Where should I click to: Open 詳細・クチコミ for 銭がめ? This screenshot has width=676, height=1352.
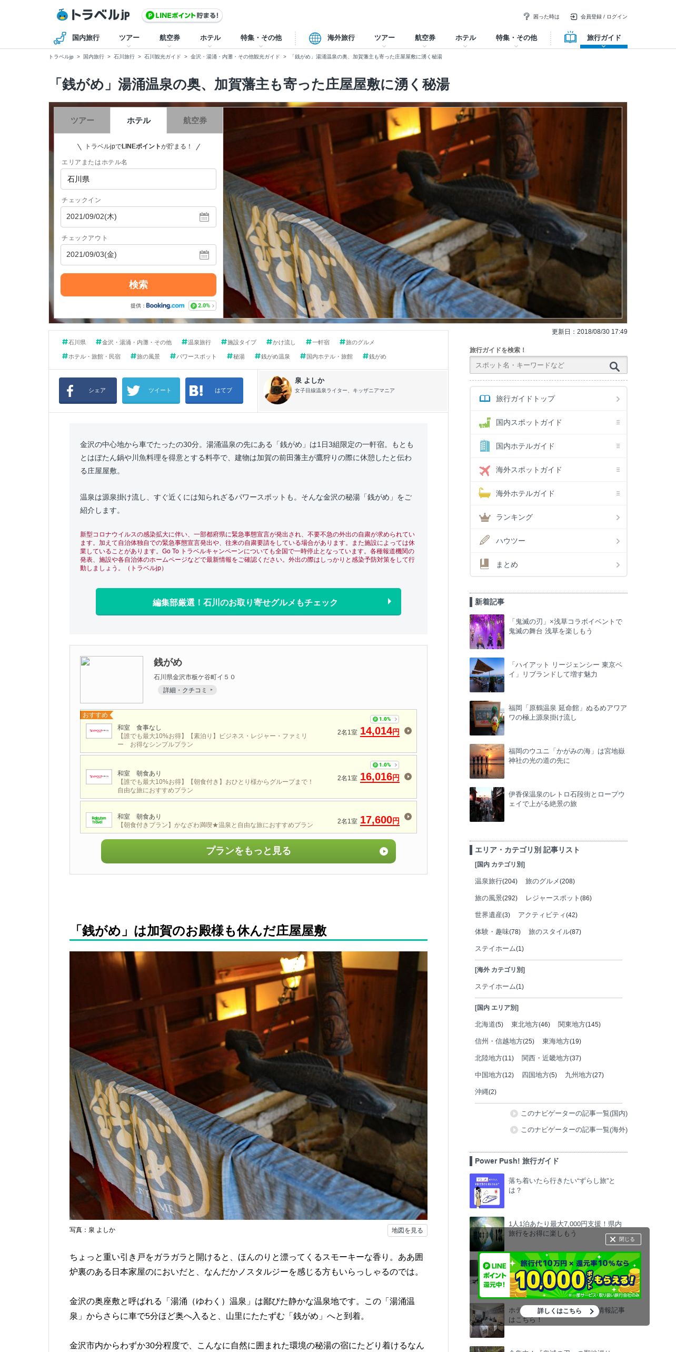(187, 690)
